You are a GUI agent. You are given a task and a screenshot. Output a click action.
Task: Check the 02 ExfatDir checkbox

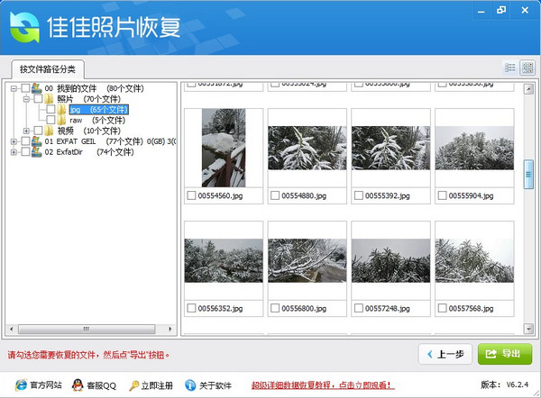click(x=25, y=152)
